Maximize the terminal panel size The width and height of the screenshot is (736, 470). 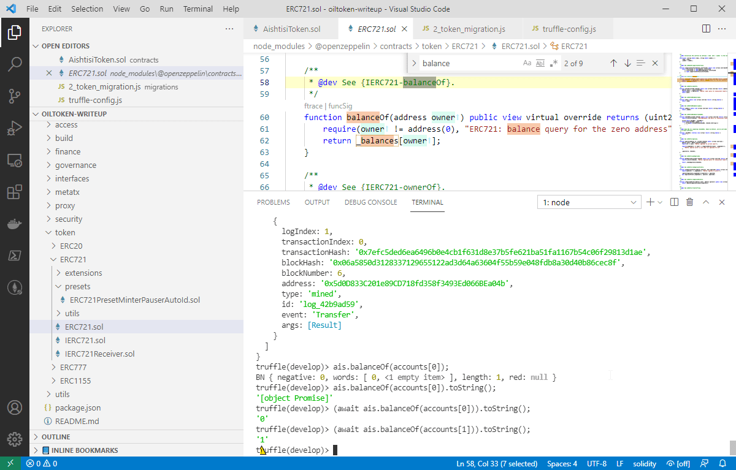pos(706,202)
